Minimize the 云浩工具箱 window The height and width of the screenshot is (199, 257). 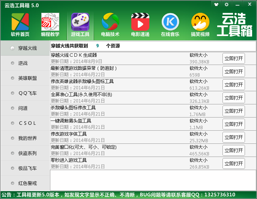(237, 5)
